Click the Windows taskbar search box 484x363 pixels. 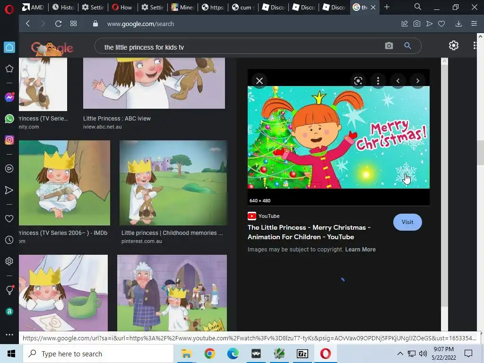pos(98,354)
